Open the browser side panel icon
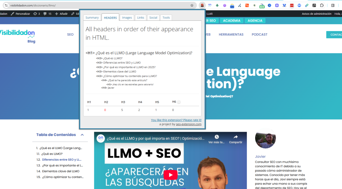 tap(333, 5)
